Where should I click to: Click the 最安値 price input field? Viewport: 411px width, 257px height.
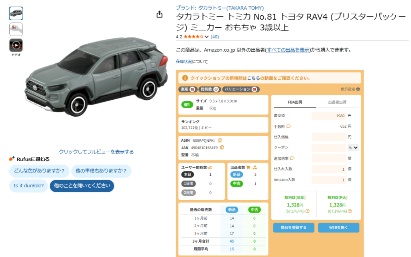pos(329,116)
